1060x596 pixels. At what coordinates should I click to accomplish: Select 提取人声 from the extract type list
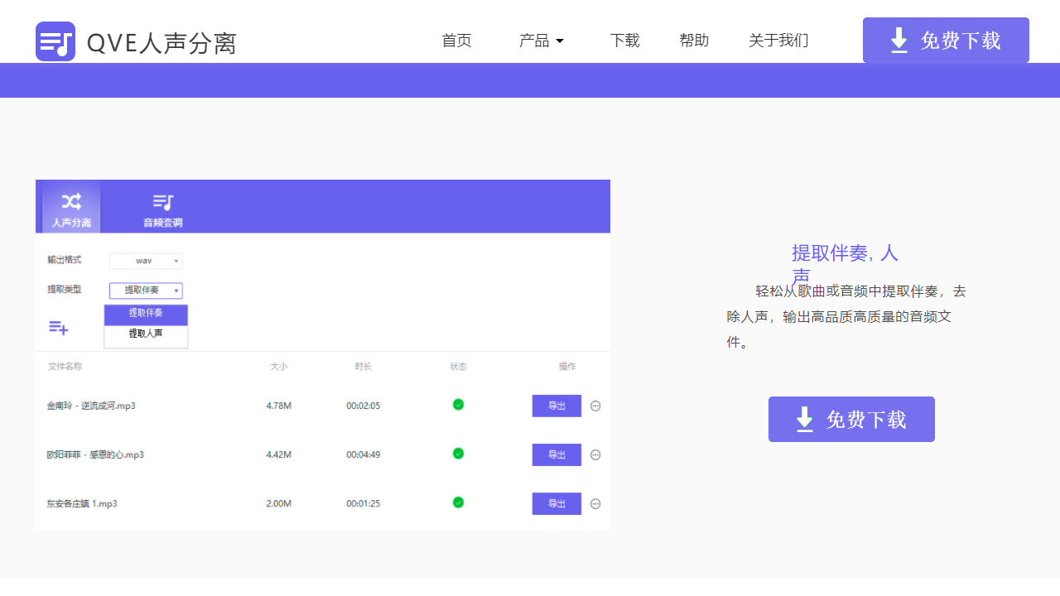(x=146, y=334)
